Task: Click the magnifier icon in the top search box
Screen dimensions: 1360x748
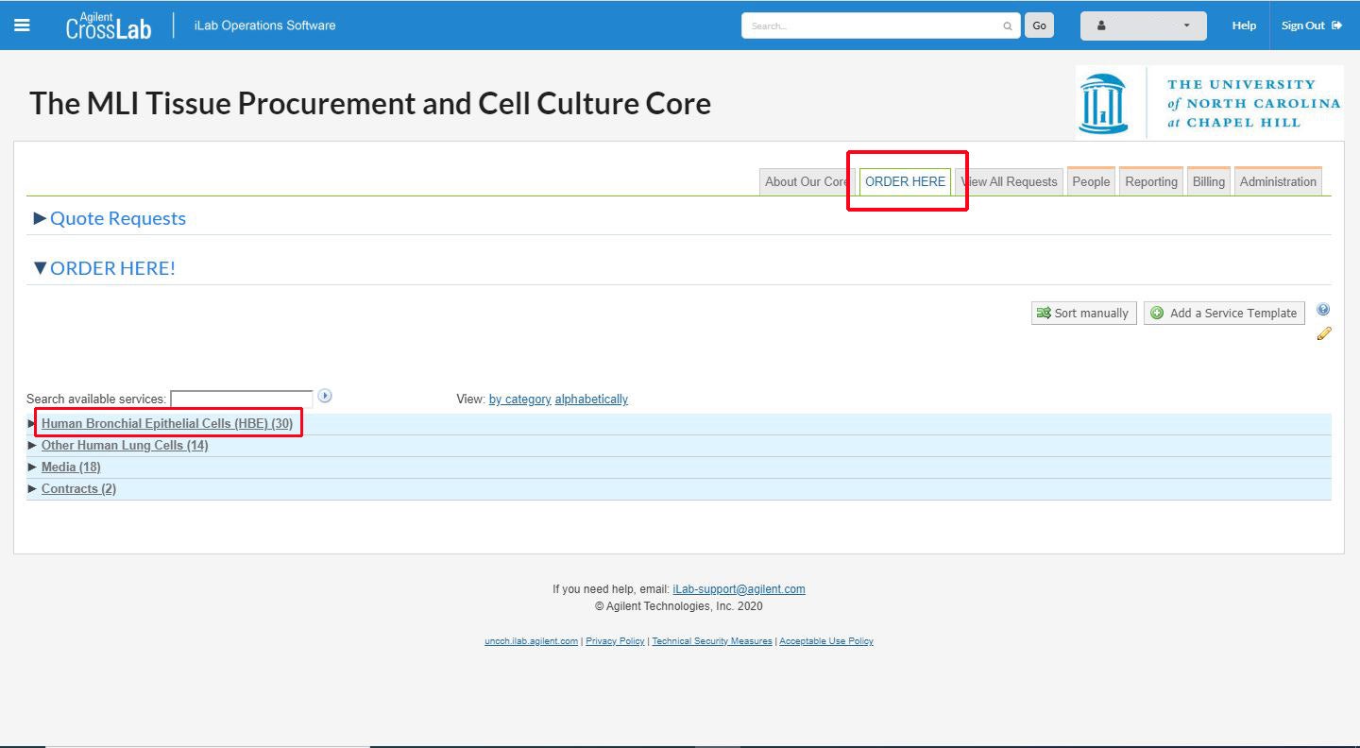Action: [1008, 26]
